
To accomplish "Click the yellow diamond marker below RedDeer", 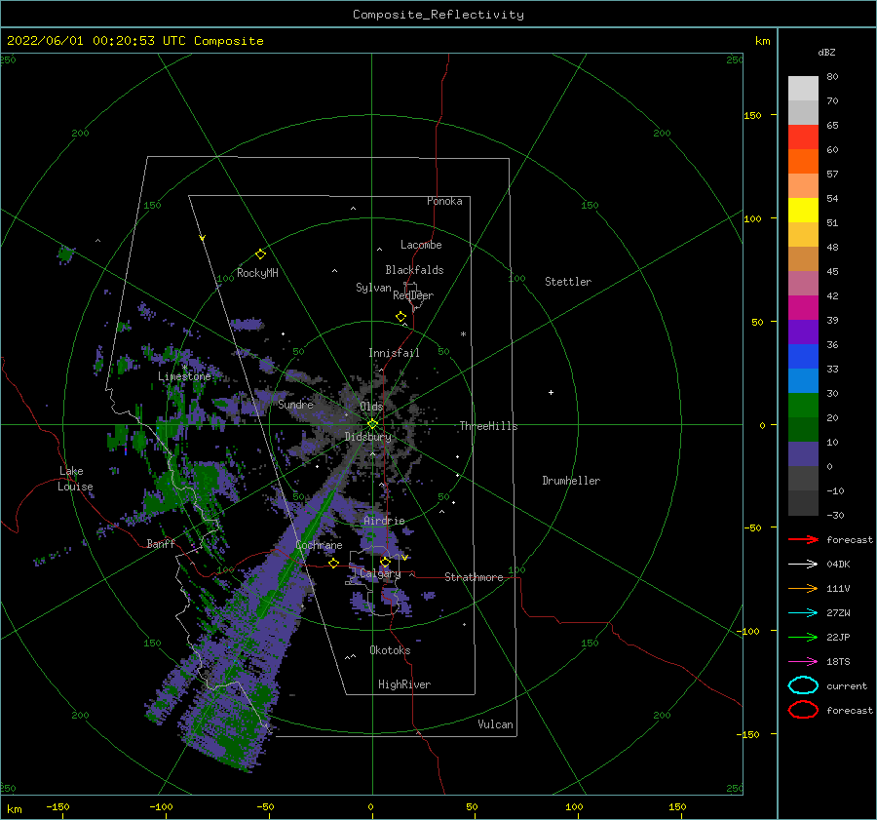I will pyautogui.click(x=400, y=317).
